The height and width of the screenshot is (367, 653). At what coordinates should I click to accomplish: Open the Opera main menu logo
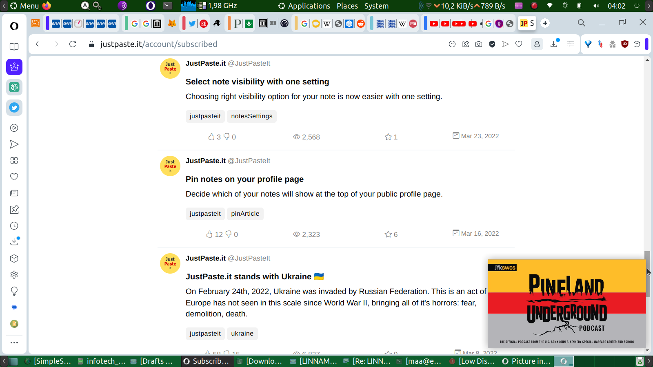coord(14,26)
